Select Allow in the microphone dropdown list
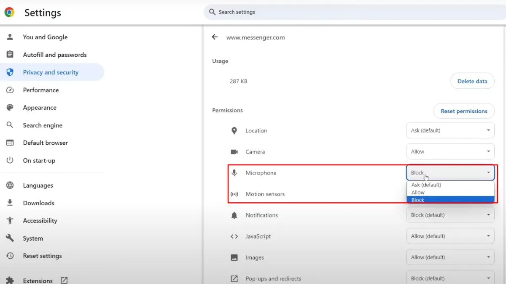The height and width of the screenshot is (284, 506). 418,192
